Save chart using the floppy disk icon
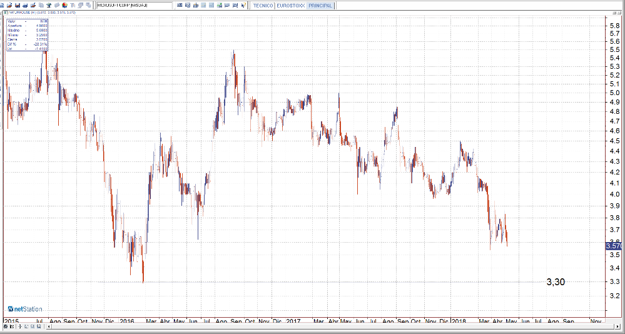This screenshot has width=625, height=334. pyautogui.click(x=18, y=5)
